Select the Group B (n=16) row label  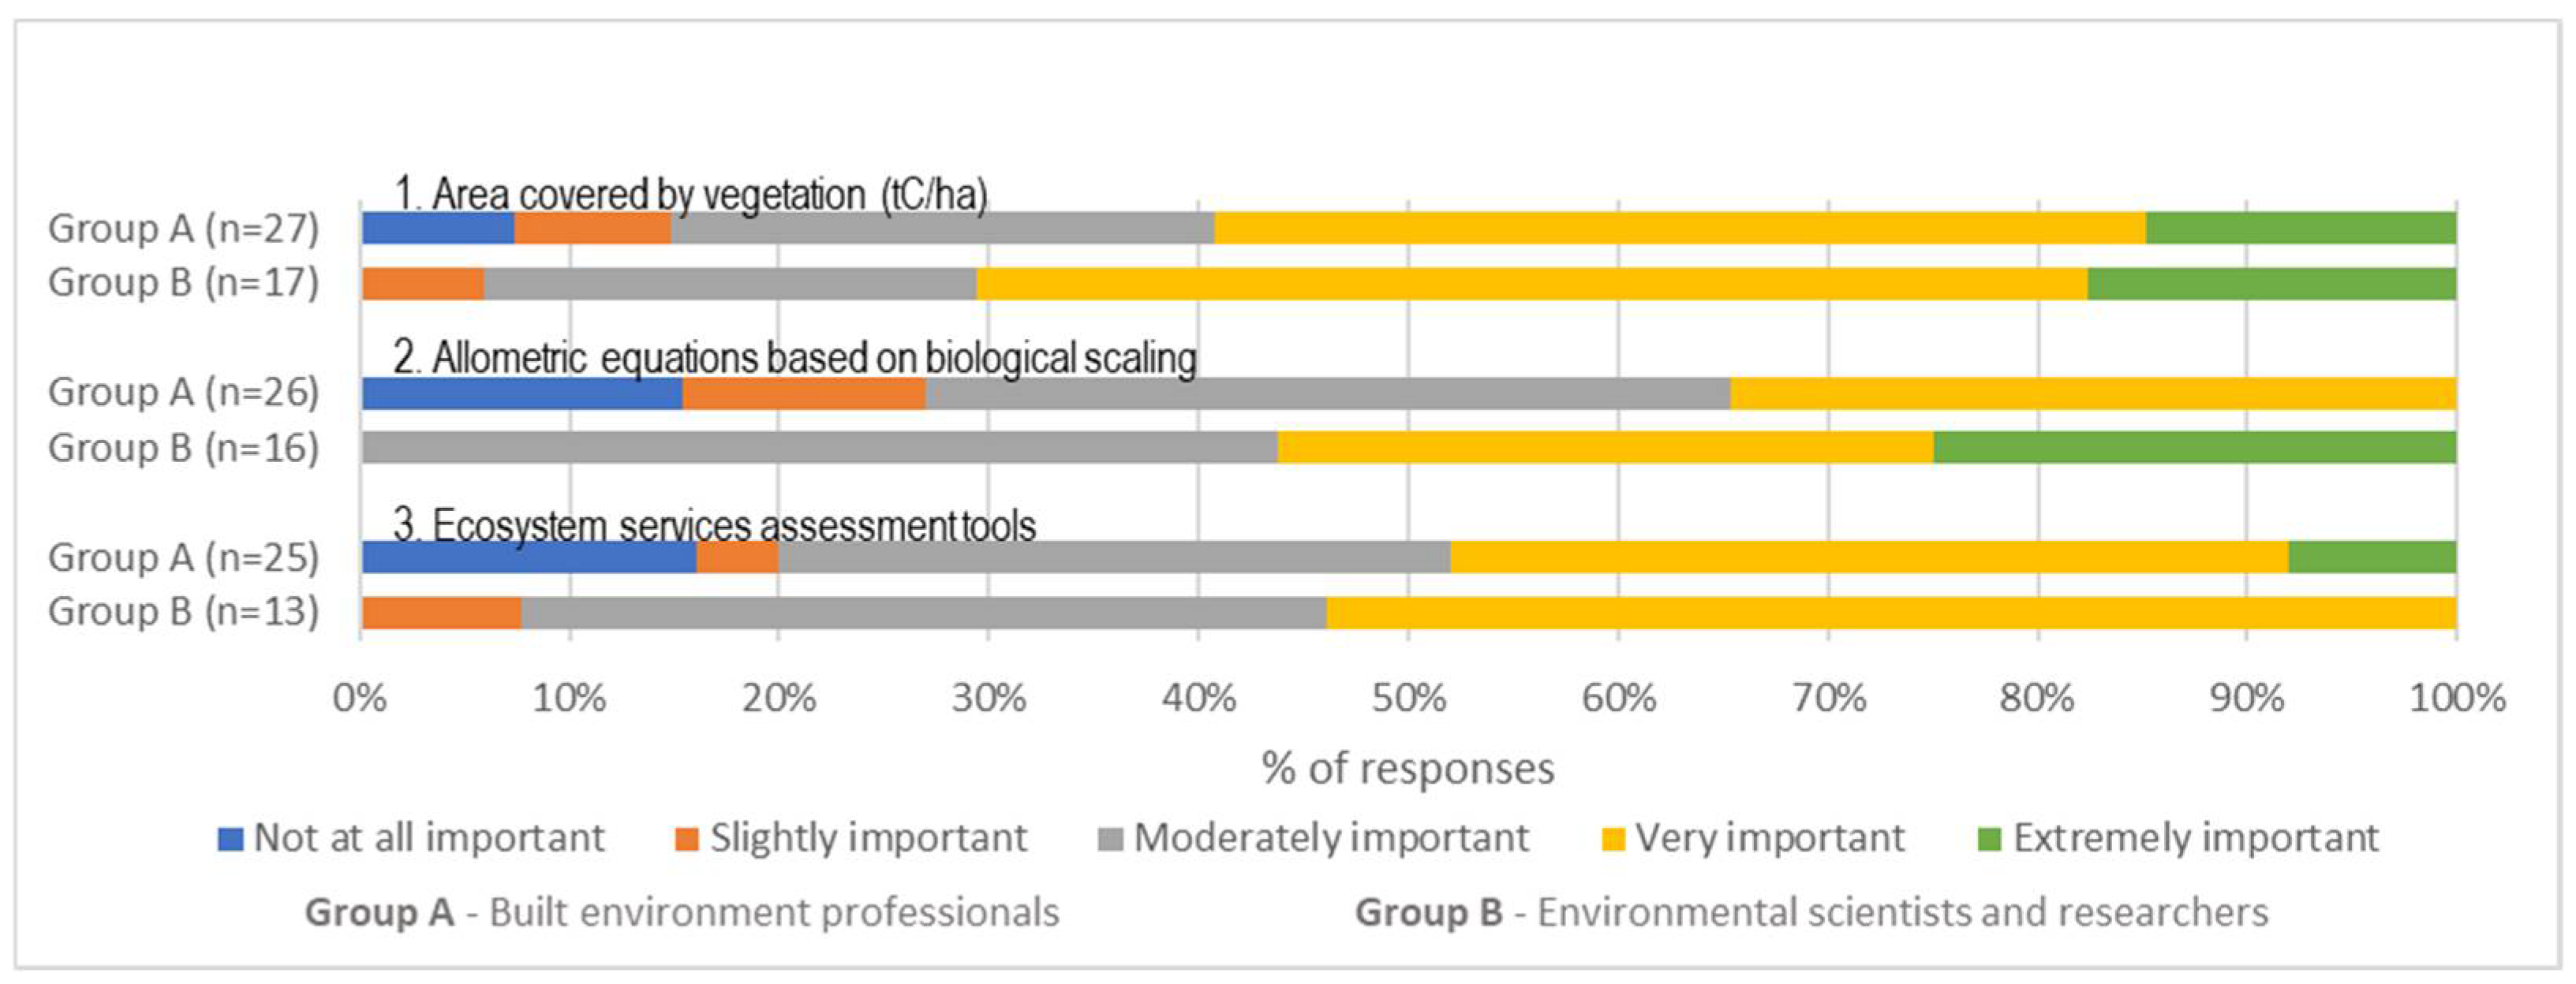184,448
